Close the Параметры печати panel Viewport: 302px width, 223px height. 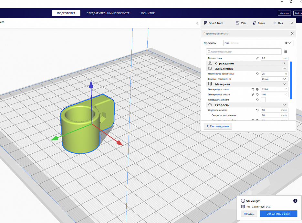(x=292, y=34)
